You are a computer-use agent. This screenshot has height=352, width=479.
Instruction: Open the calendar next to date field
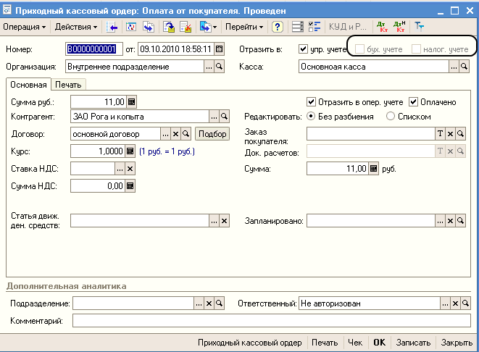pos(219,49)
